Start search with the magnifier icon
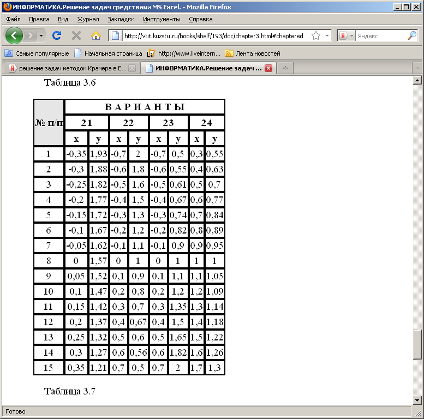Viewport: 424px width, 419px height. pos(412,35)
